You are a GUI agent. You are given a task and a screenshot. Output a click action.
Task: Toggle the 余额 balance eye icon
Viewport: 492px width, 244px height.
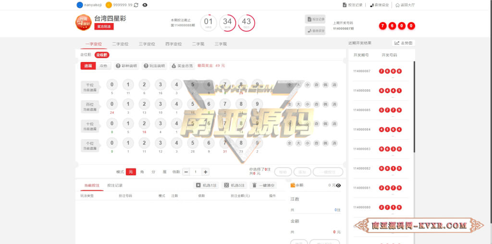[338, 185]
